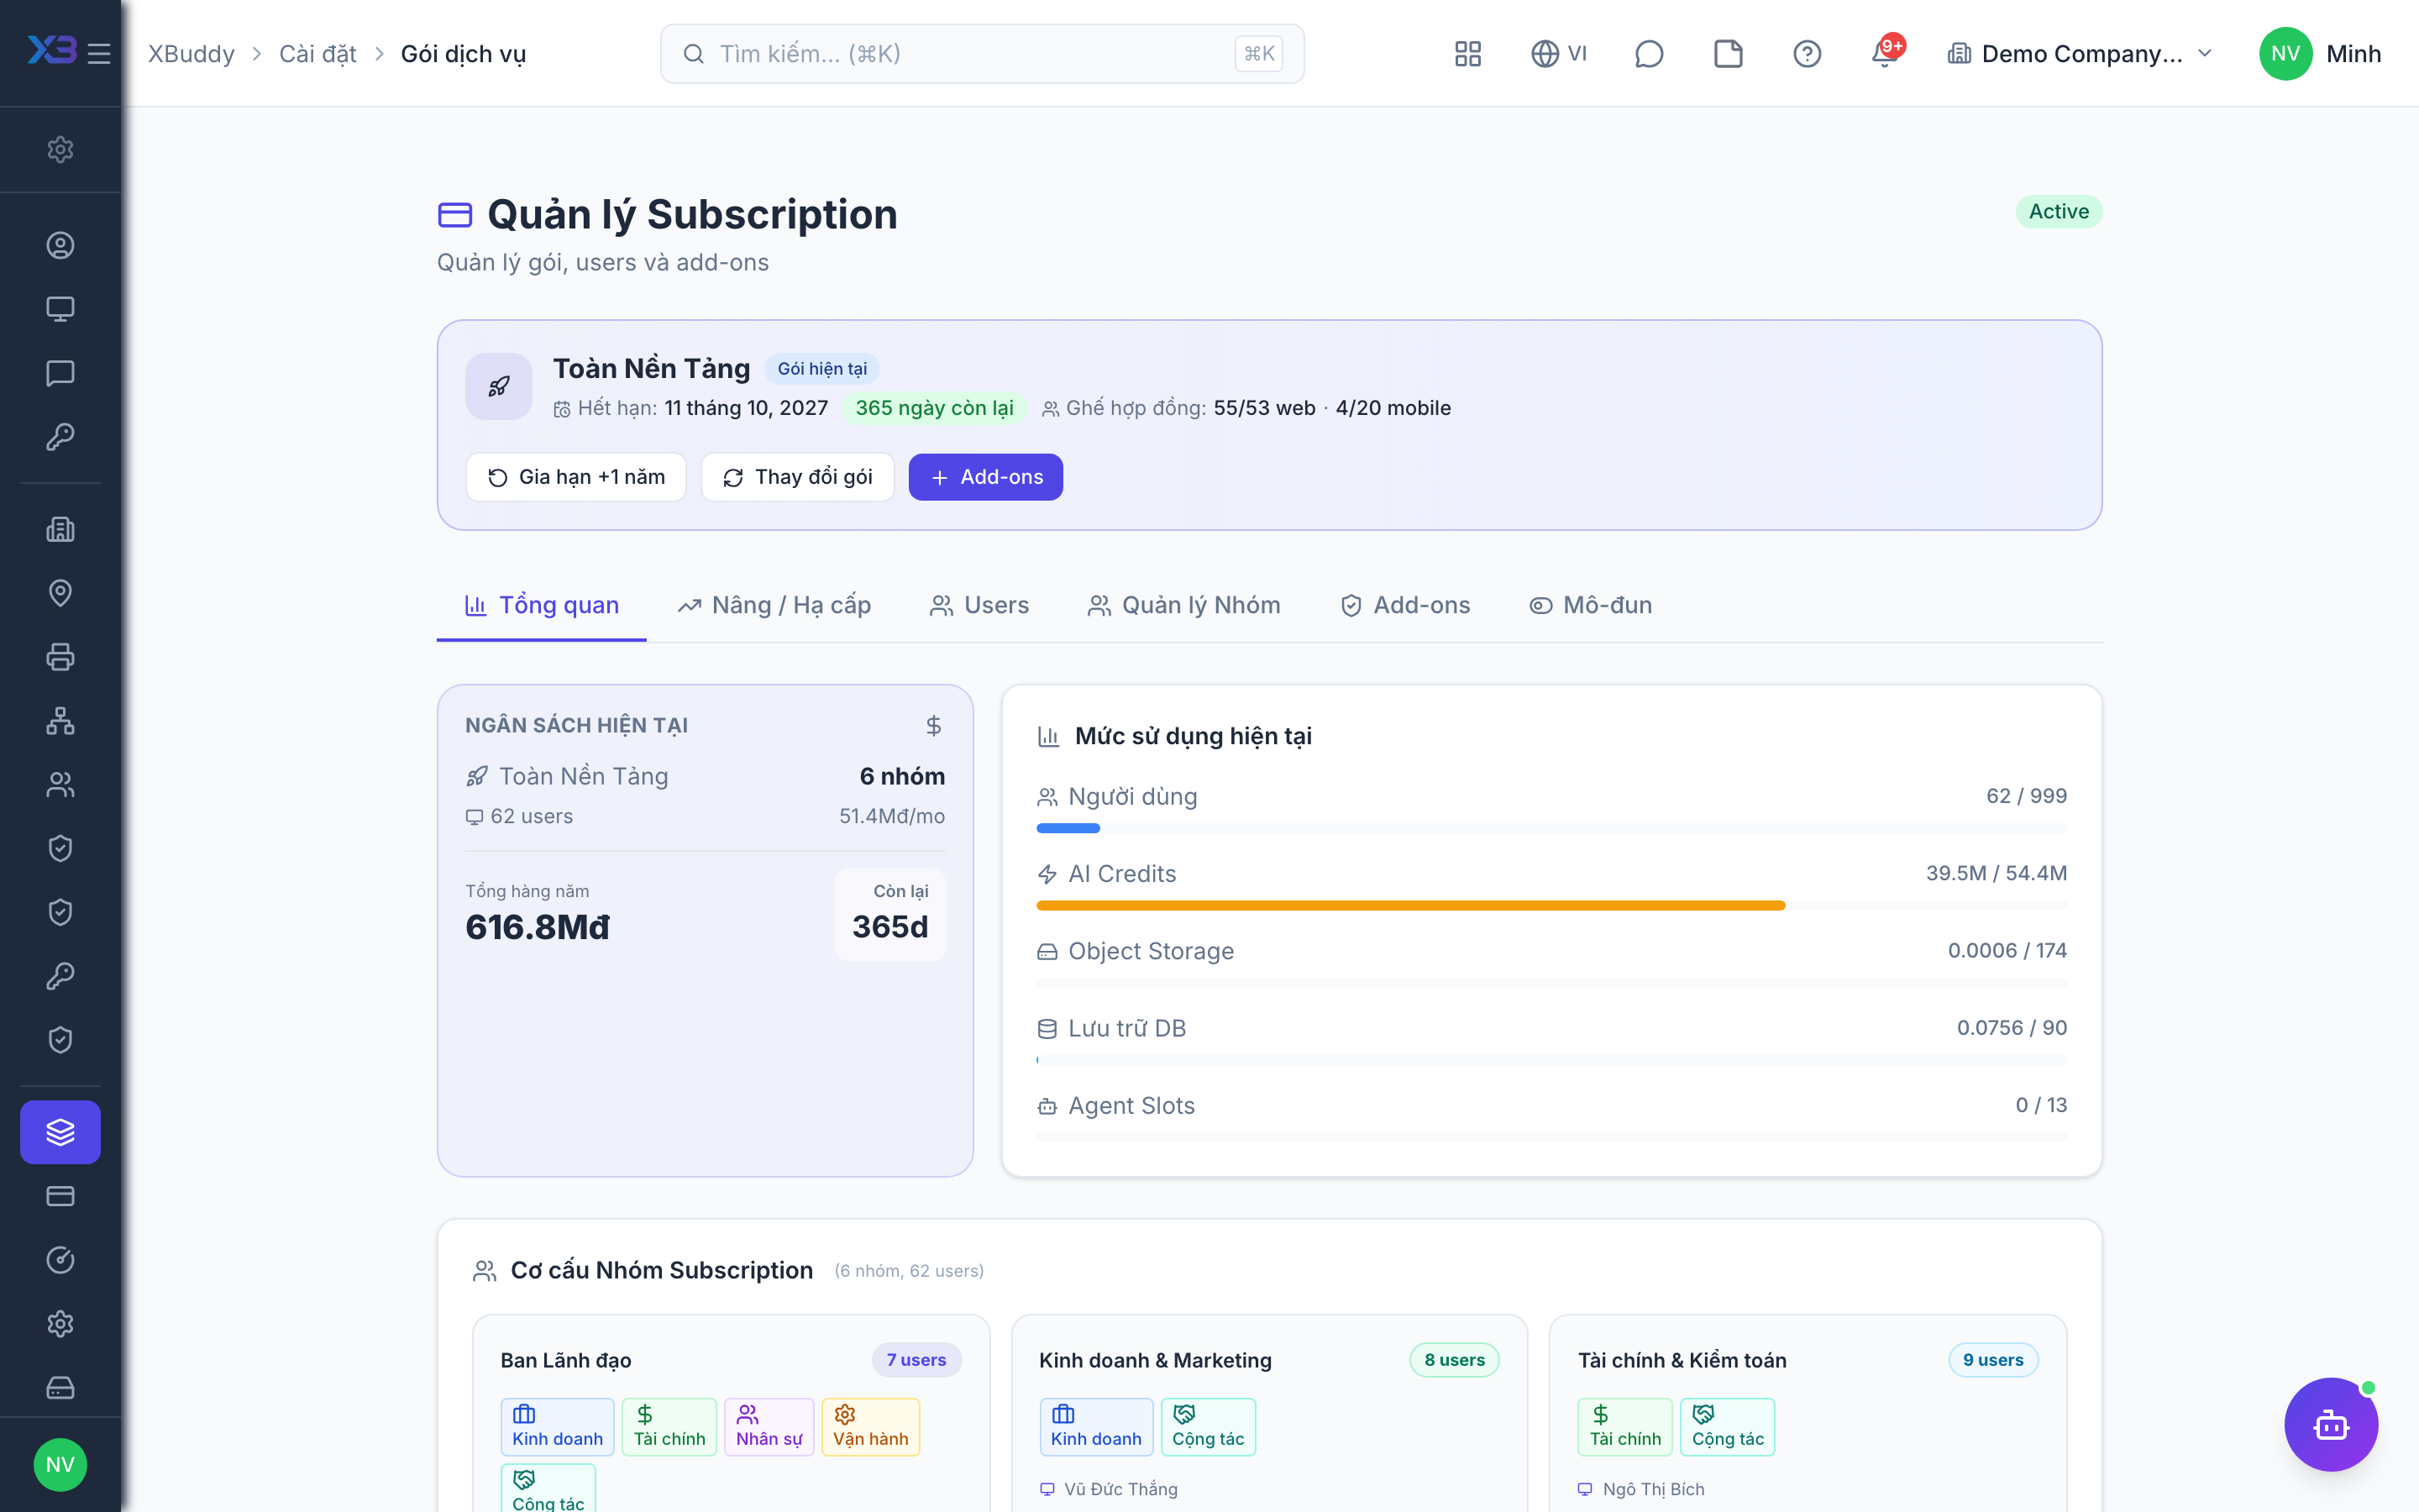Select the active layers icon in sidebar
Image resolution: width=2419 pixels, height=1512 pixels.
click(60, 1132)
